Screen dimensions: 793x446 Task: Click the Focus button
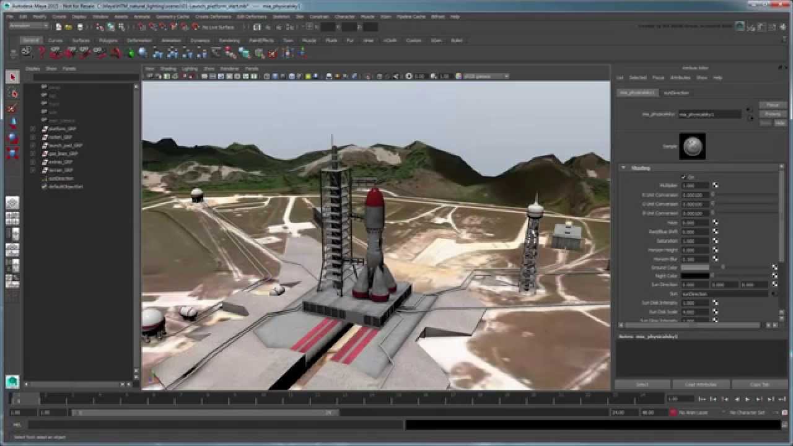[x=773, y=105]
